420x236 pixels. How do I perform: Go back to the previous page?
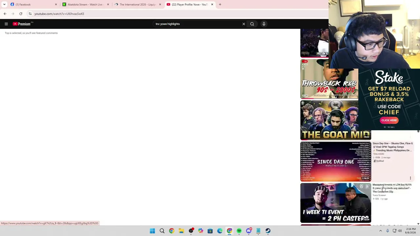coord(5,14)
